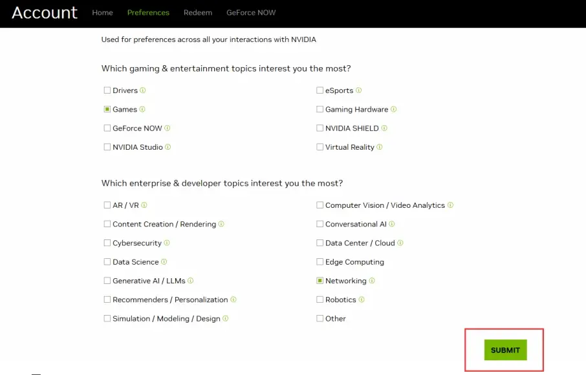Open GeForce NOW in the top navigation
The width and height of the screenshot is (586, 375).
click(x=251, y=13)
